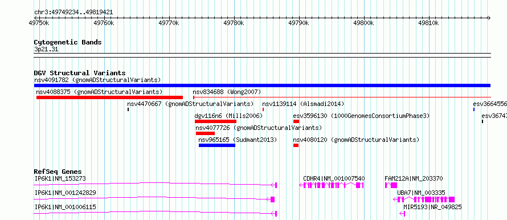
Task: Click the IP6K1|NM_153273 gene label
Action: 60,178
